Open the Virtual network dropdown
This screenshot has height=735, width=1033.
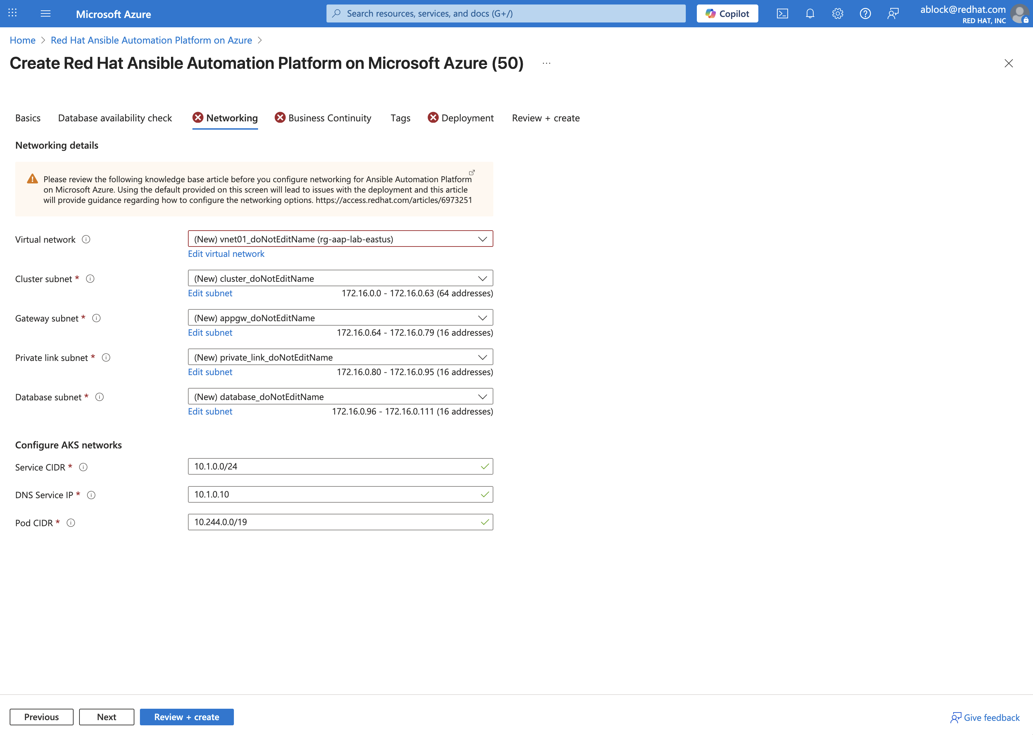pos(483,239)
